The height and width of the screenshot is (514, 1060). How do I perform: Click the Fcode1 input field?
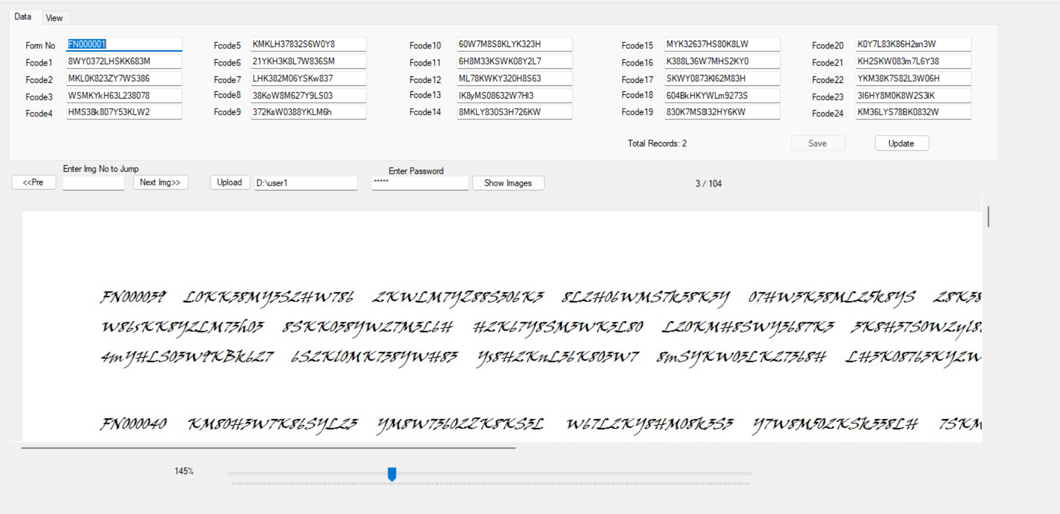tap(124, 61)
